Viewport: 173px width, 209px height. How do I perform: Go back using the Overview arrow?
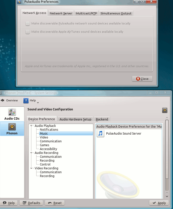(3, 100)
